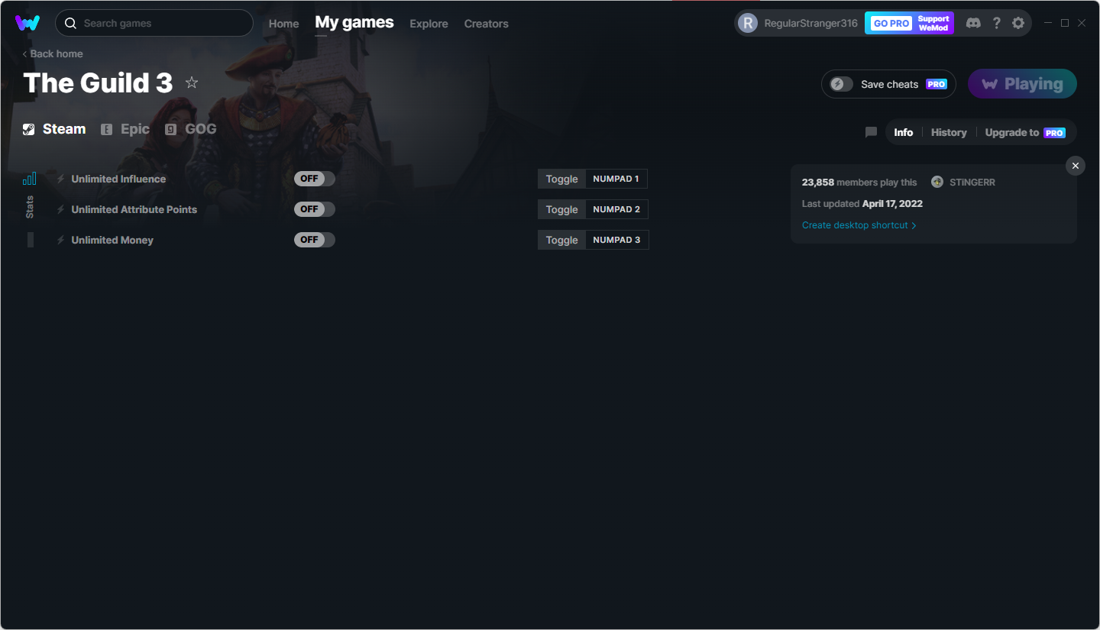Select the Steam platform tab
1100x630 pixels.
click(x=54, y=129)
